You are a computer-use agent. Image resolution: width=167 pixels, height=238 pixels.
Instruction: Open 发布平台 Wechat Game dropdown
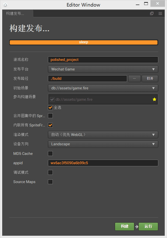click(x=103, y=69)
